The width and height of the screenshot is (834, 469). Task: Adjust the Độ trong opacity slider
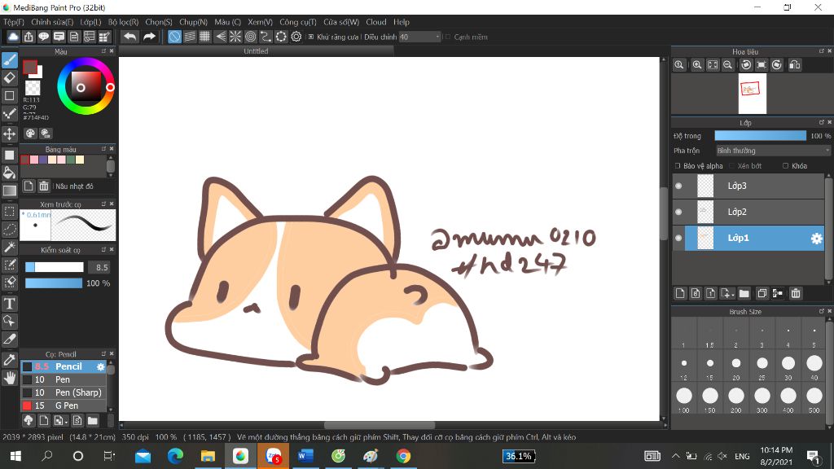tap(760, 136)
